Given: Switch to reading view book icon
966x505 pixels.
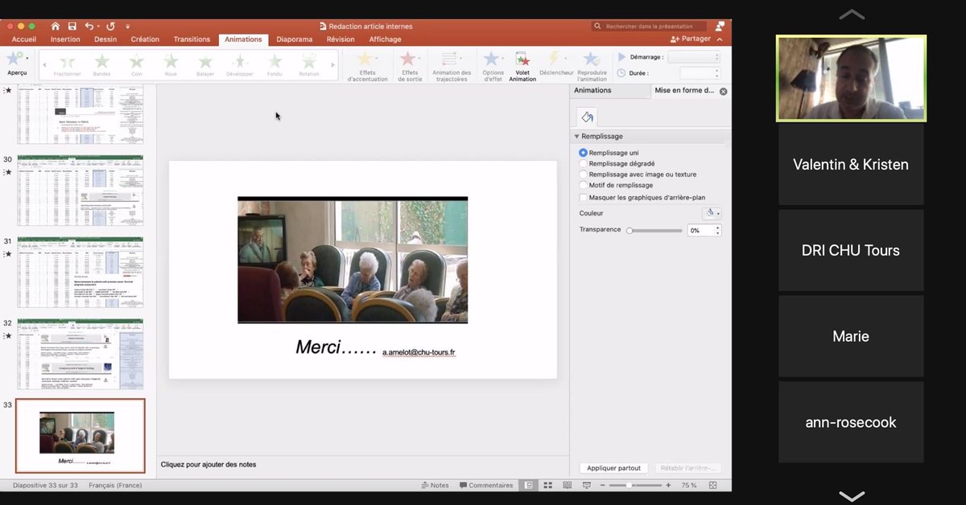Looking at the screenshot, I should (x=568, y=485).
